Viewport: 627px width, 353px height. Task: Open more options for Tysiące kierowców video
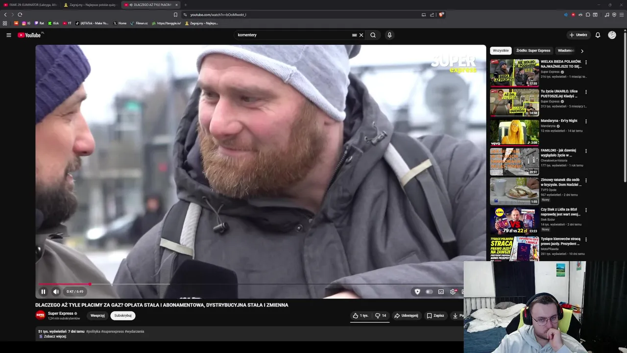tap(586, 239)
